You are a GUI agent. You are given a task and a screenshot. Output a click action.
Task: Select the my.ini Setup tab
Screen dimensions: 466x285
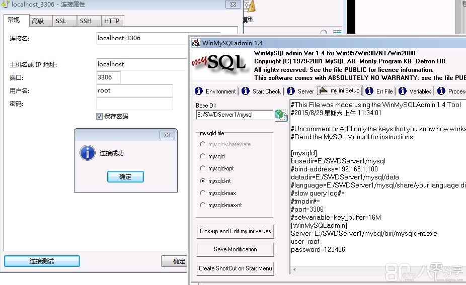(340, 90)
